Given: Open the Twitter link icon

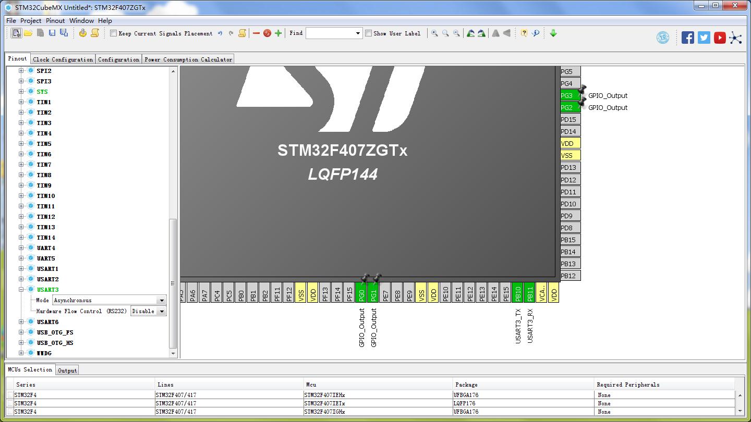Looking at the screenshot, I should 704,38.
